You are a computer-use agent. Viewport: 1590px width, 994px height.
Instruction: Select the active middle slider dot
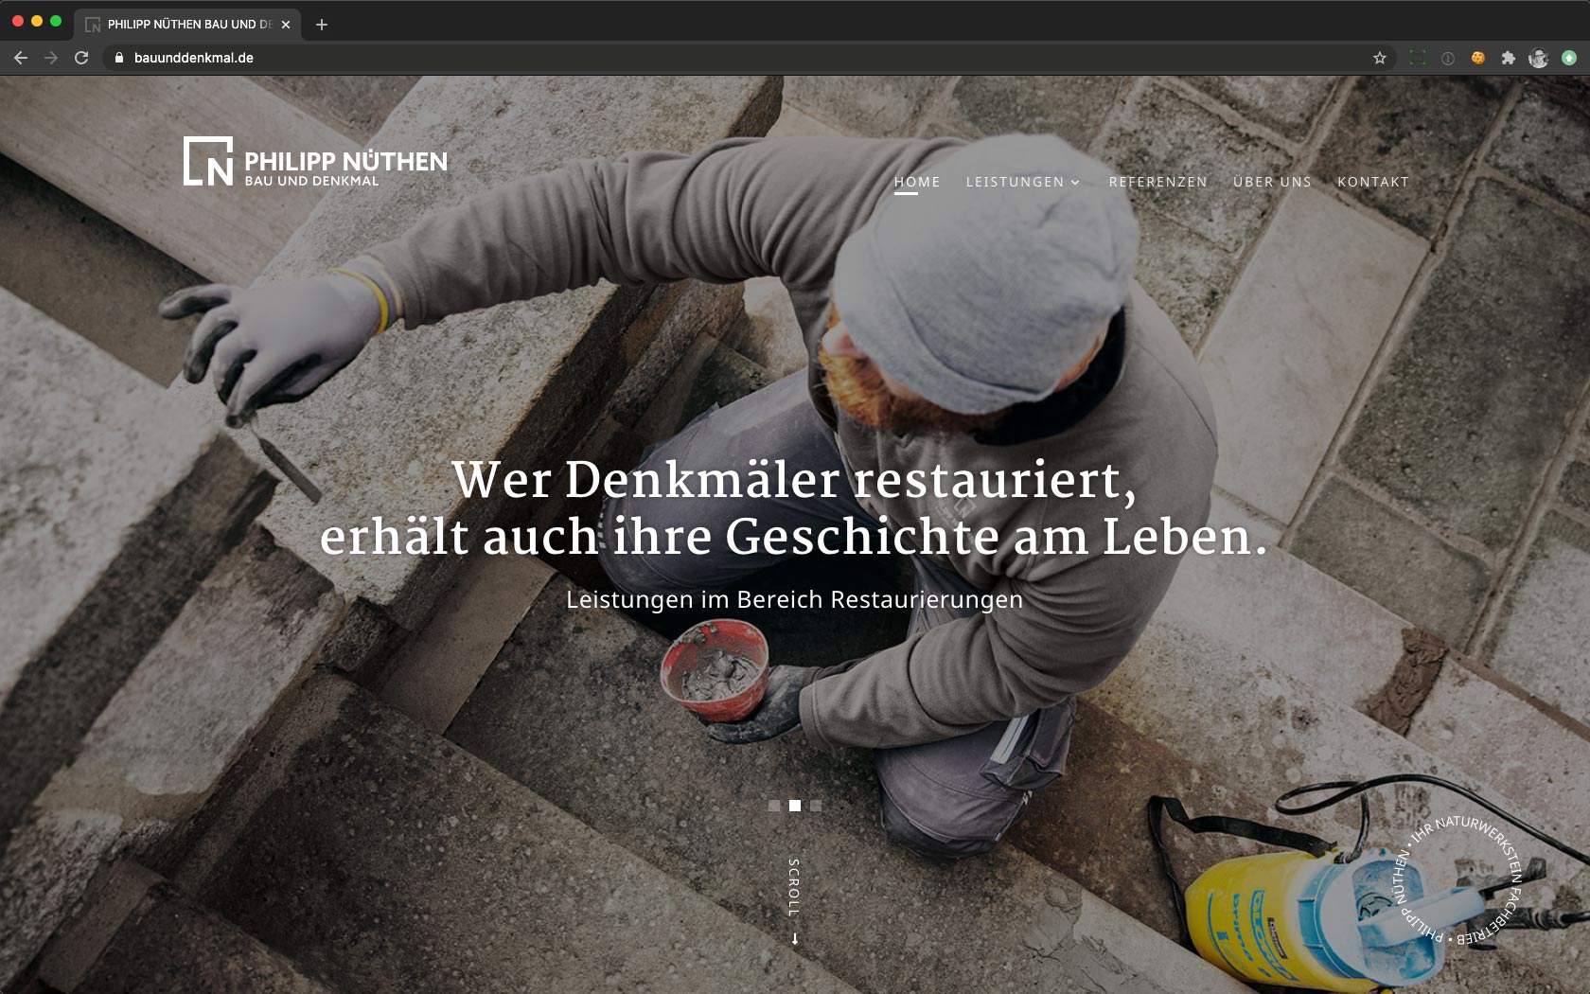[x=795, y=806]
